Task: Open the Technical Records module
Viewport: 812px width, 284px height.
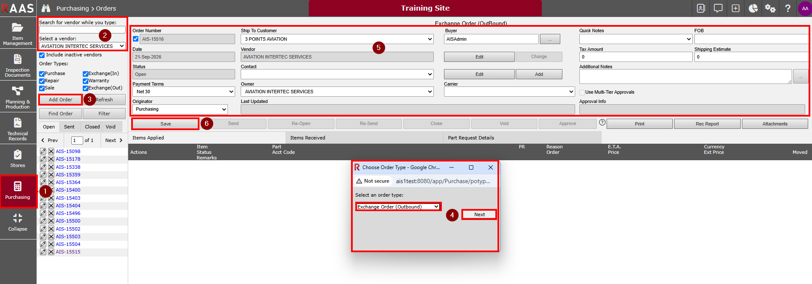Action: click(x=18, y=128)
